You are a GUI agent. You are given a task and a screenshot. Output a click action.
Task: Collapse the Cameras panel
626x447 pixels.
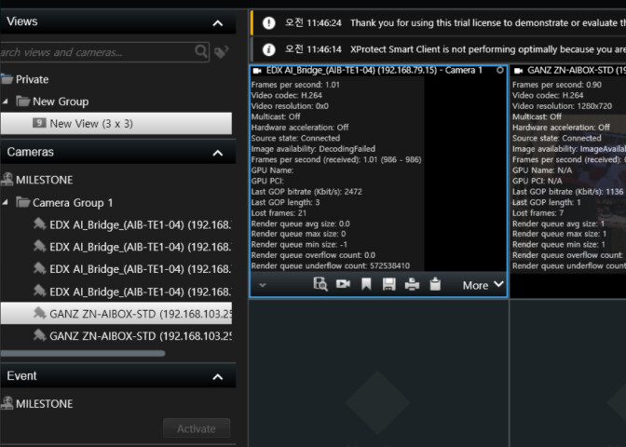[218, 153]
